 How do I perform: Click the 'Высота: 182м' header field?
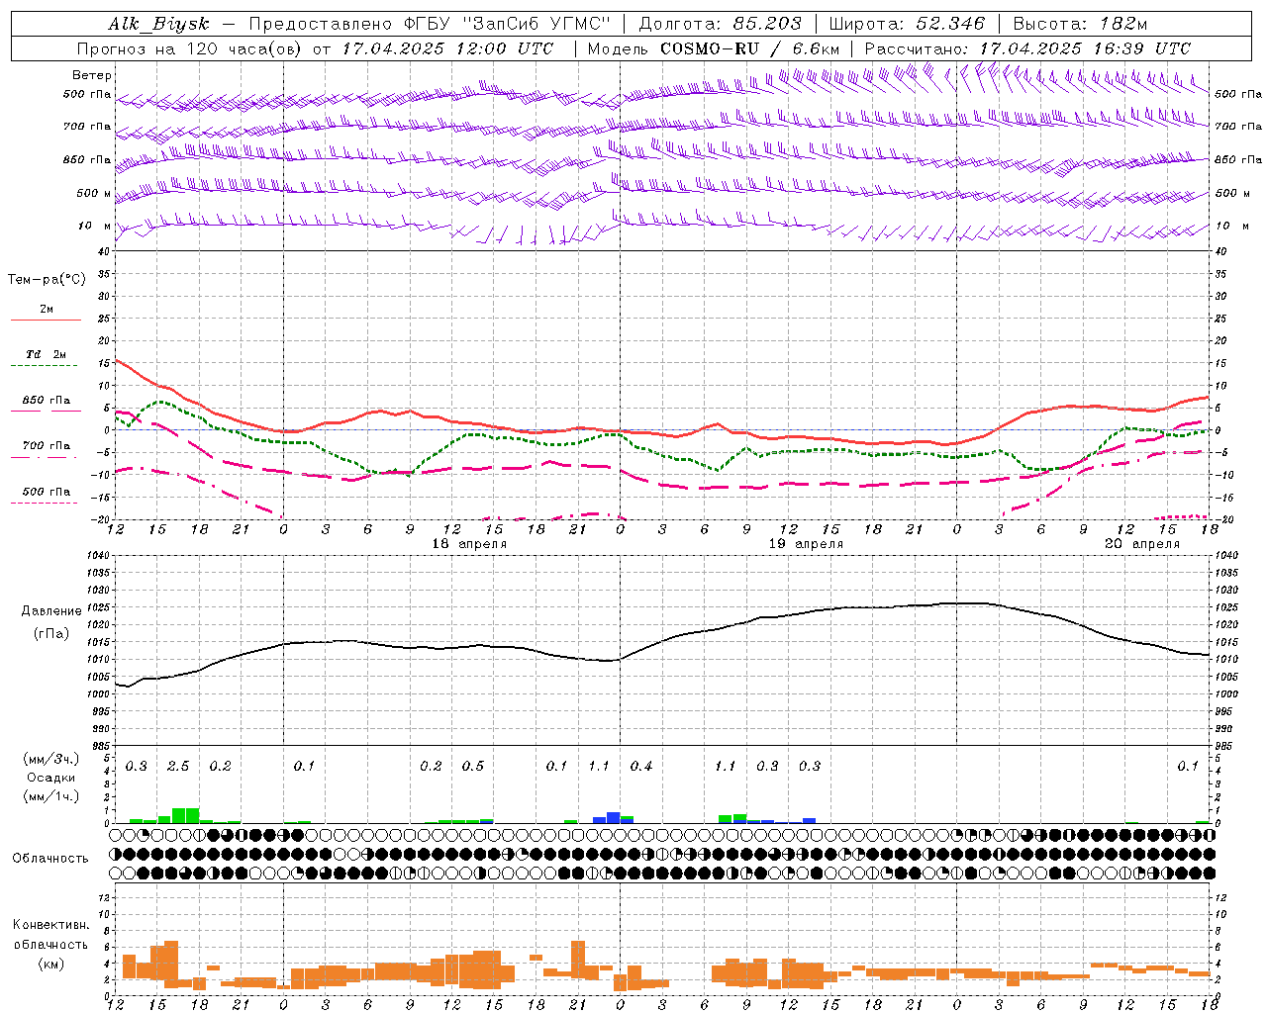click(1080, 24)
